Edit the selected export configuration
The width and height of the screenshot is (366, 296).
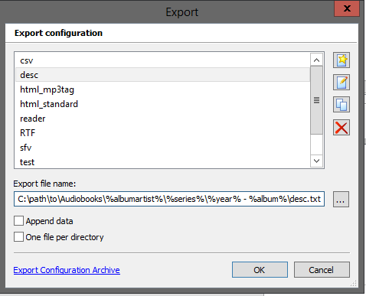pos(341,83)
